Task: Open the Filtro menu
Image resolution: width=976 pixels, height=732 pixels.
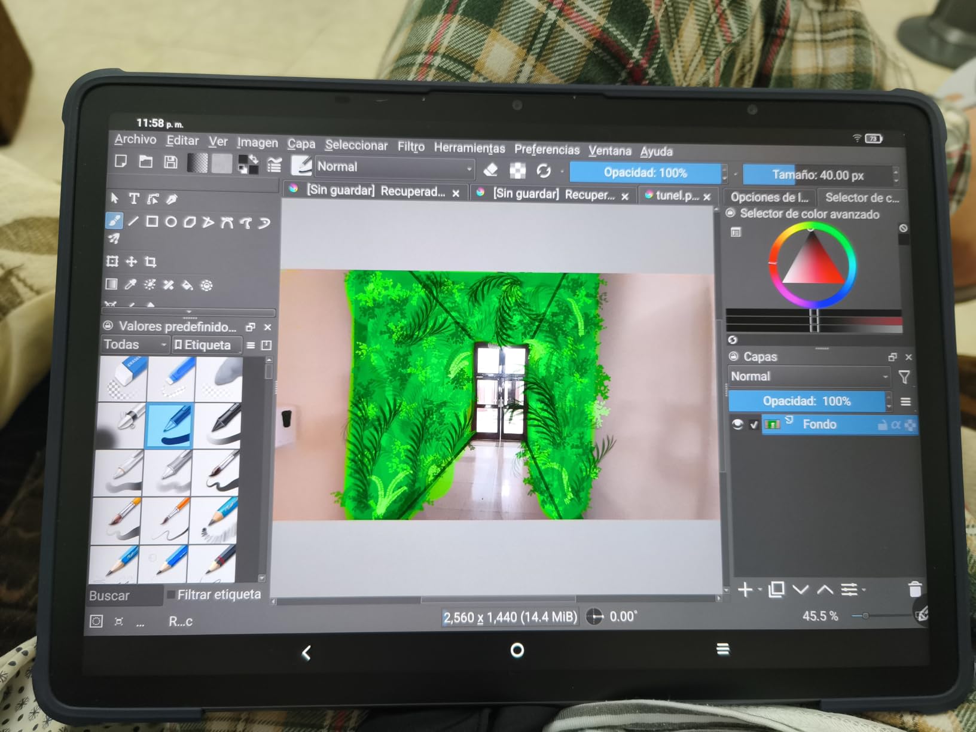Action: click(411, 146)
